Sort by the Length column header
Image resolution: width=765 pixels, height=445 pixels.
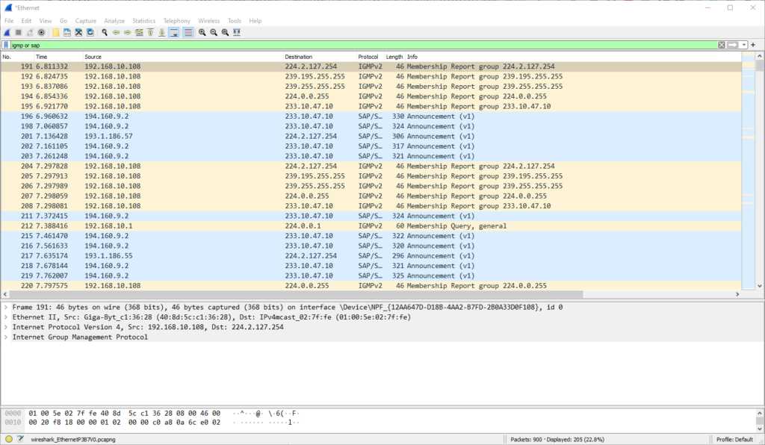click(394, 57)
